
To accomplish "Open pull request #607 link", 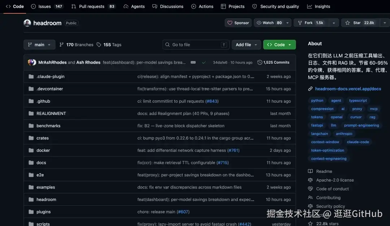I will click(x=183, y=212).
